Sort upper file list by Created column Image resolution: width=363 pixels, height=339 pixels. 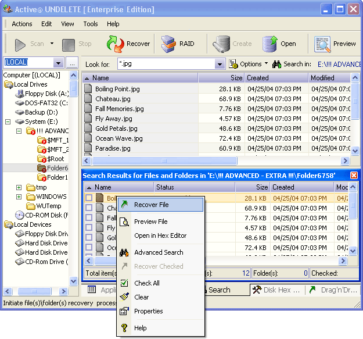coord(276,77)
